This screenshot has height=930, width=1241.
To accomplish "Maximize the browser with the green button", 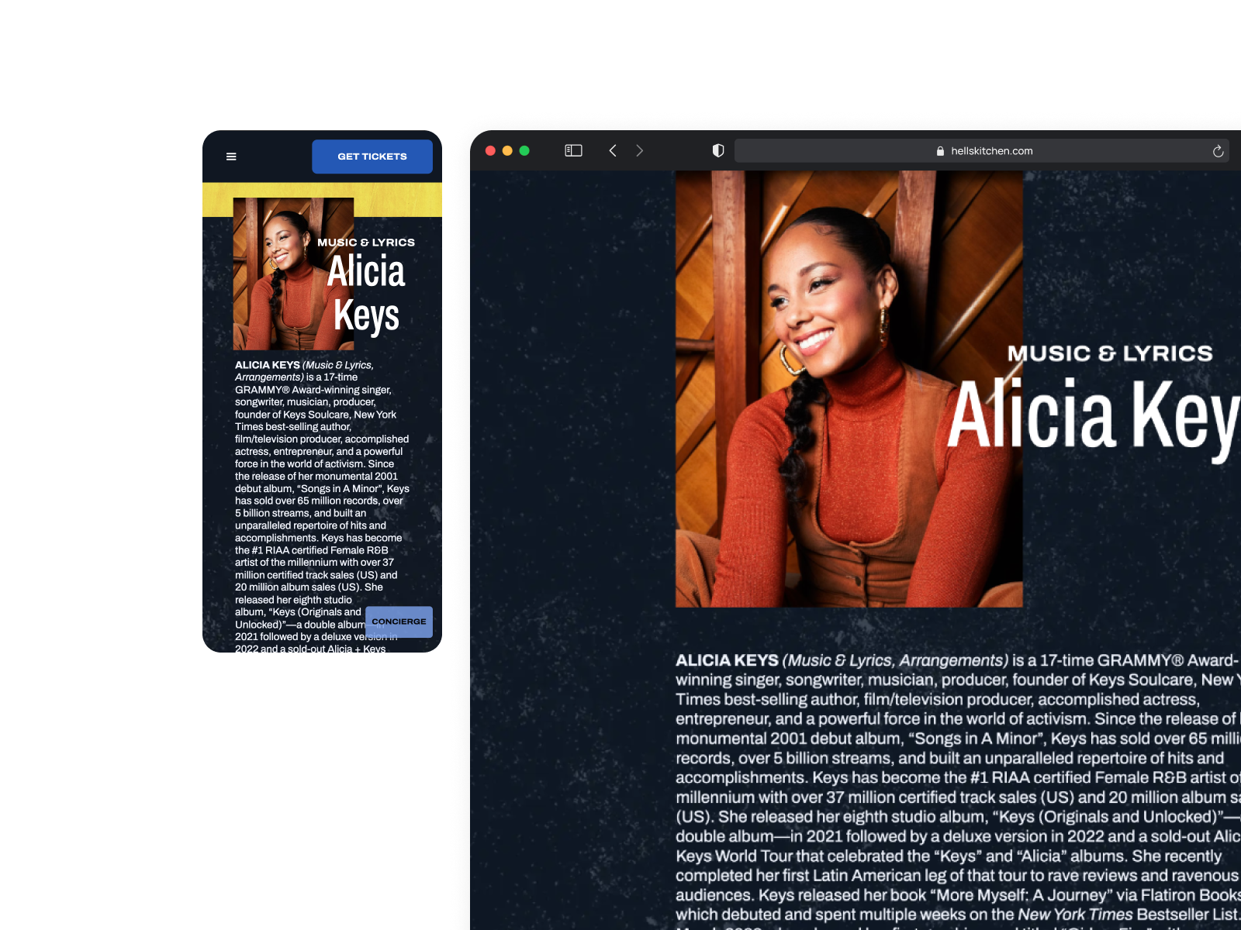I will (x=524, y=150).
